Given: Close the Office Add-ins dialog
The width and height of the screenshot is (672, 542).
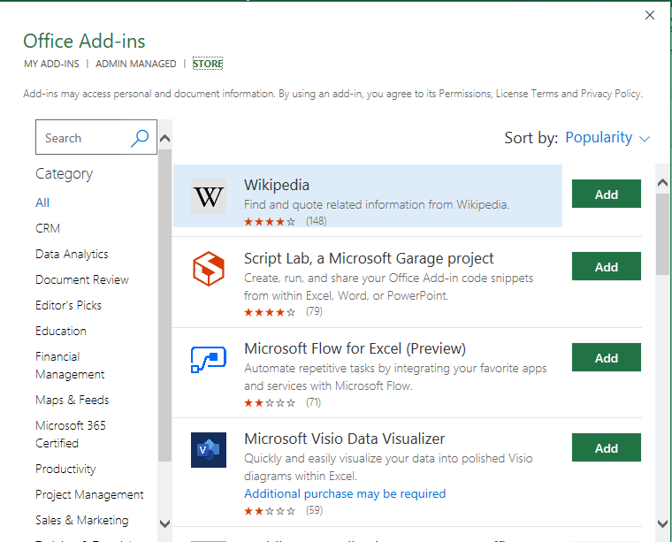Looking at the screenshot, I should point(650,15).
